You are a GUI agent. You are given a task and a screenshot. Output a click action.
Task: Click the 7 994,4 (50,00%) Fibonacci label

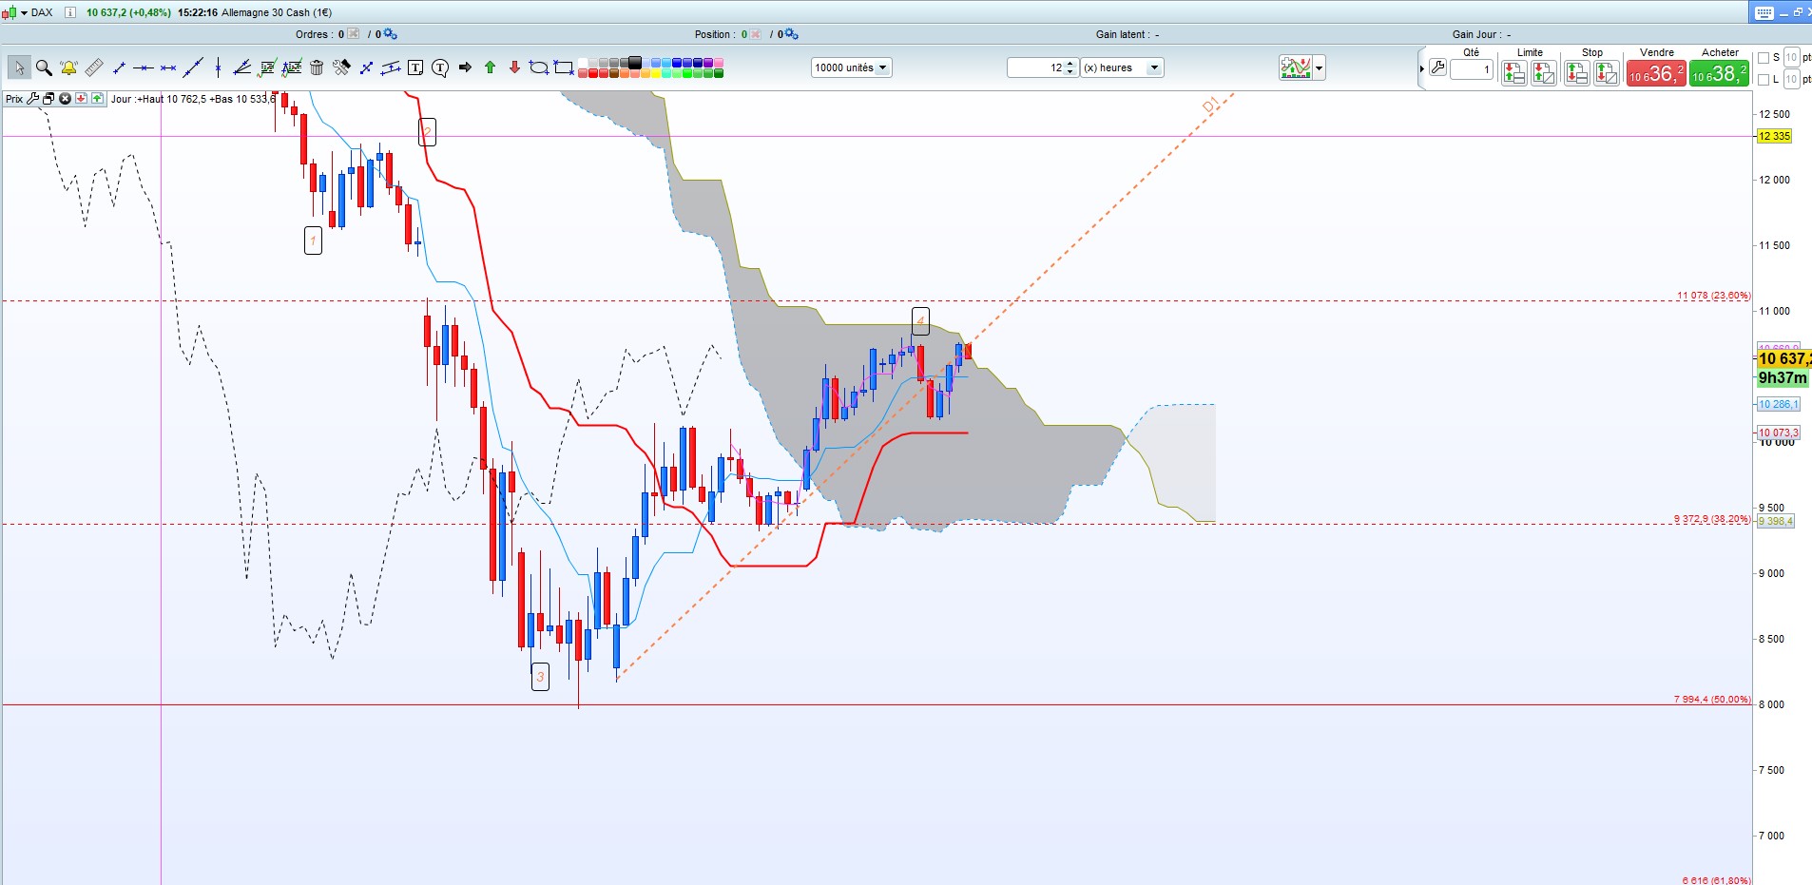click(1712, 699)
